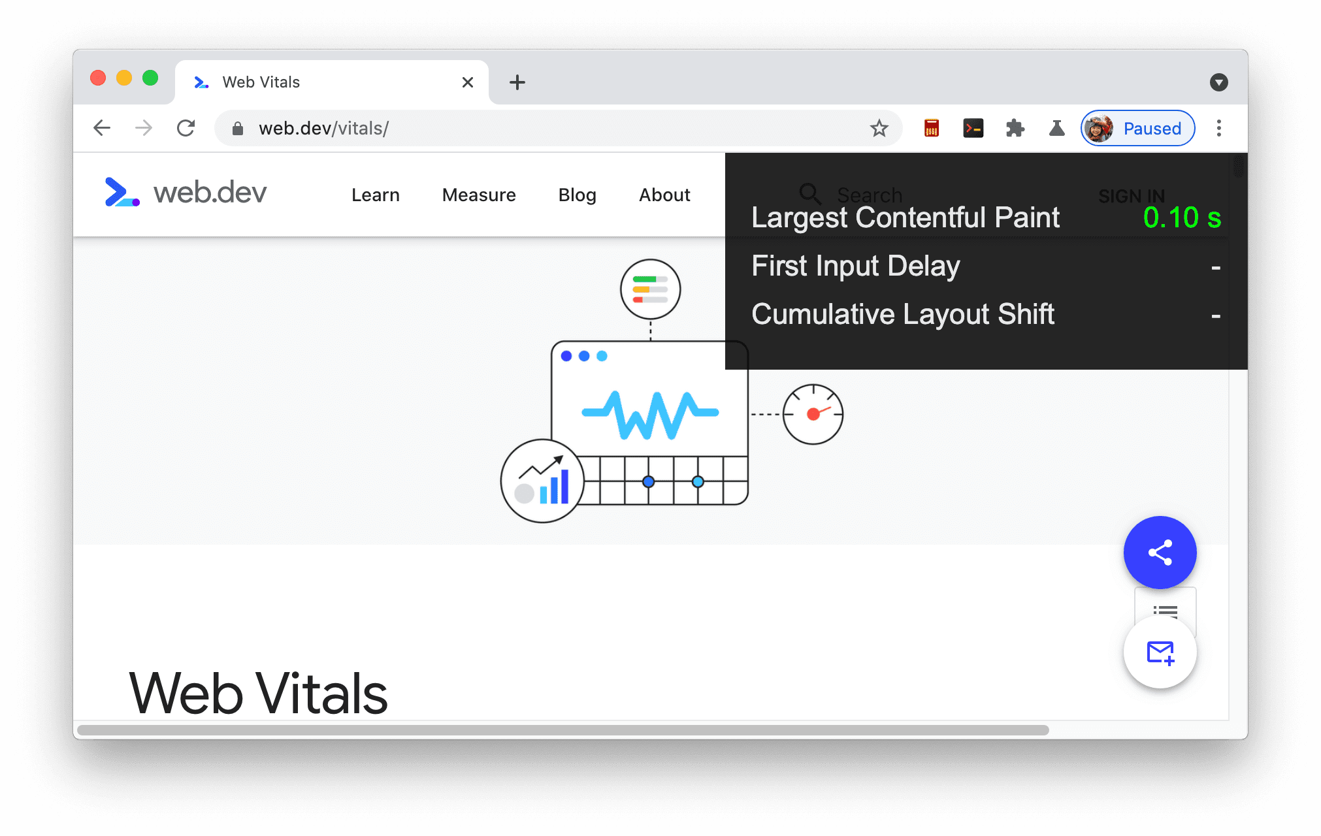Click the browser back navigation arrow
Image resolution: width=1321 pixels, height=836 pixels.
(x=104, y=128)
